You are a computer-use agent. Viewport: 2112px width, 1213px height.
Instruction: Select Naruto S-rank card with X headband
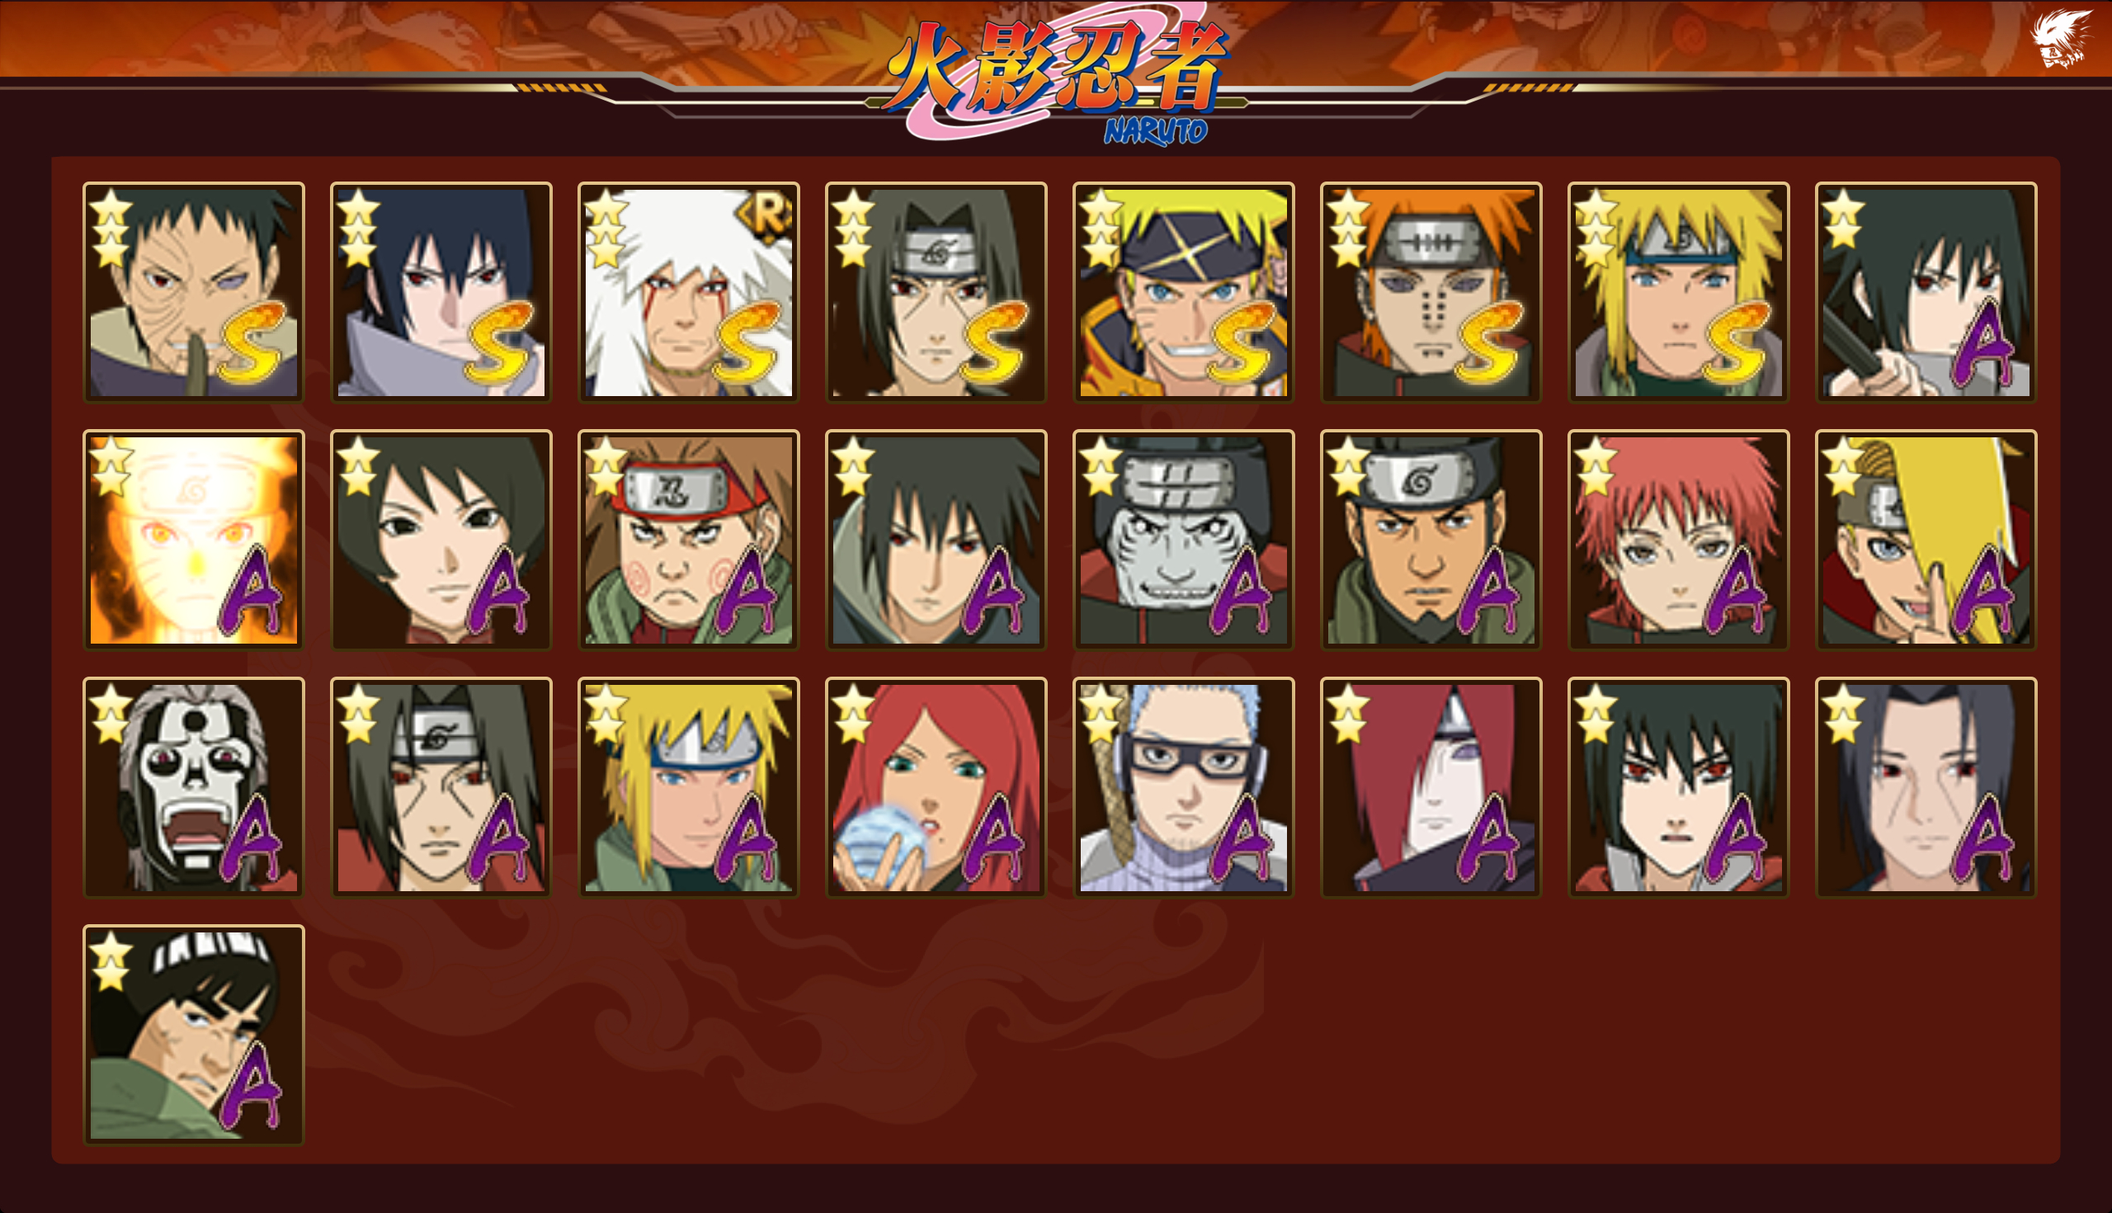[x=1183, y=292]
